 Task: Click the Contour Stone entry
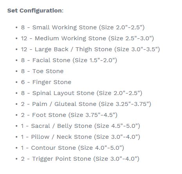coord(72,148)
